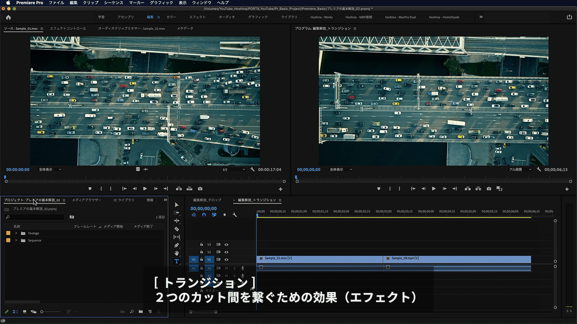Open Source playback resolution 1/2 dropdown
Screen dimensions: 577x324
pyautogui.click(x=234, y=169)
